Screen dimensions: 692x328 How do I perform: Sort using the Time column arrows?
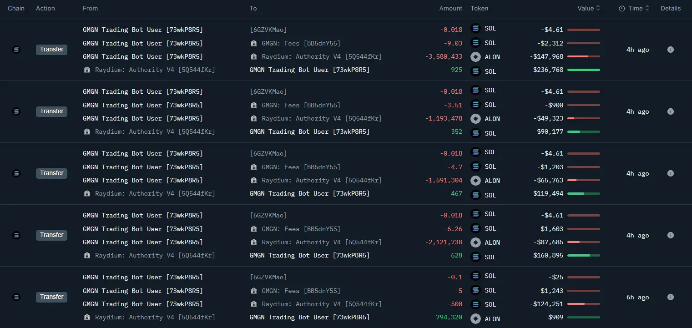pyautogui.click(x=647, y=8)
